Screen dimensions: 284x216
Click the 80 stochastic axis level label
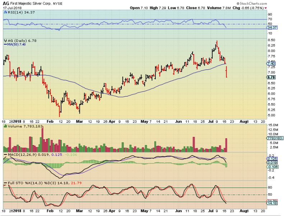click(x=270, y=188)
